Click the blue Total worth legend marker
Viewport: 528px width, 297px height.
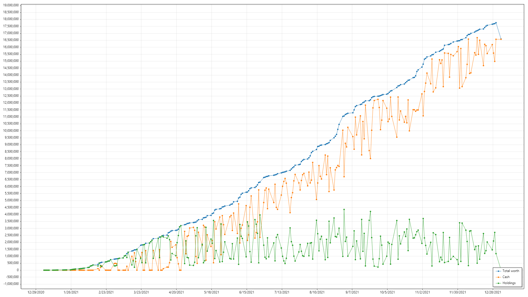[x=498, y=271]
